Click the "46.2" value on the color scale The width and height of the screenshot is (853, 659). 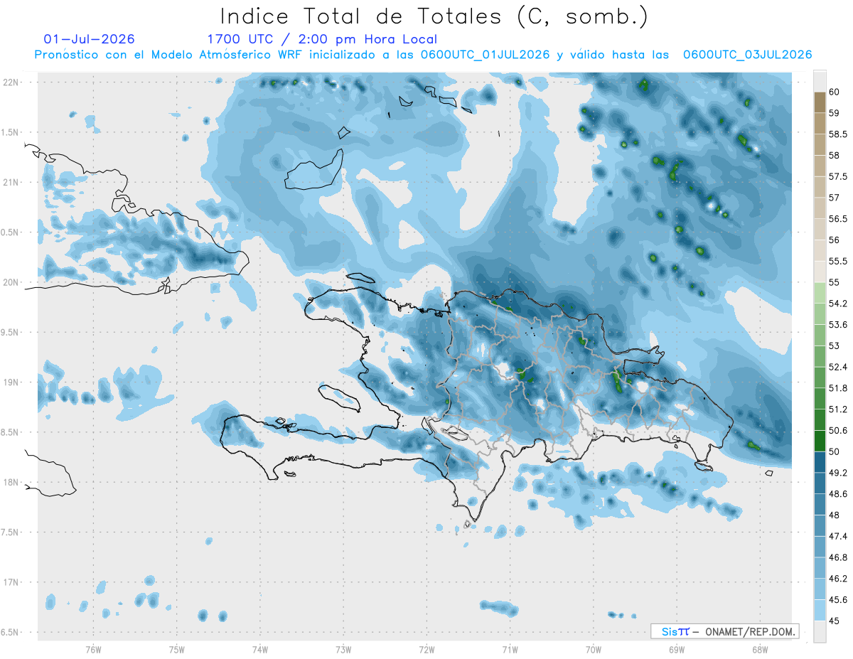pyautogui.click(x=837, y=579)
